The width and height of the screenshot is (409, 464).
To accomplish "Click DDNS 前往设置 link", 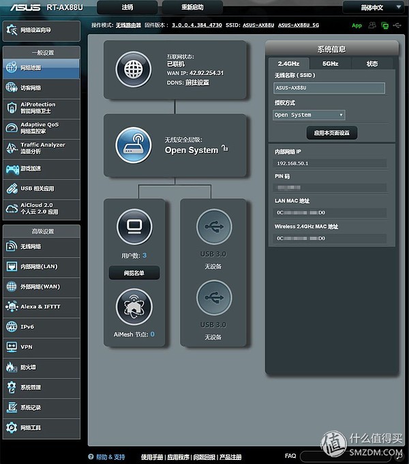I will (x=197, y=83).
